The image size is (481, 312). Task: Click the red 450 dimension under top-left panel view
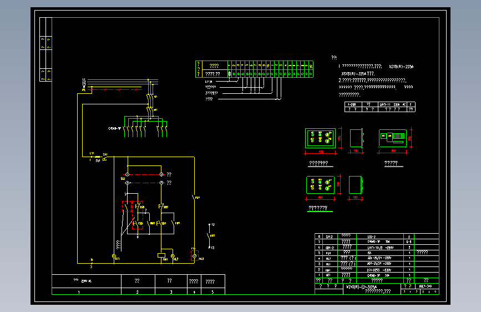(x=321, y=152)
